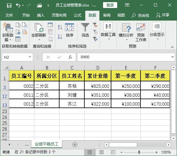Click the From Text/CSV icon

click(18, 25)
